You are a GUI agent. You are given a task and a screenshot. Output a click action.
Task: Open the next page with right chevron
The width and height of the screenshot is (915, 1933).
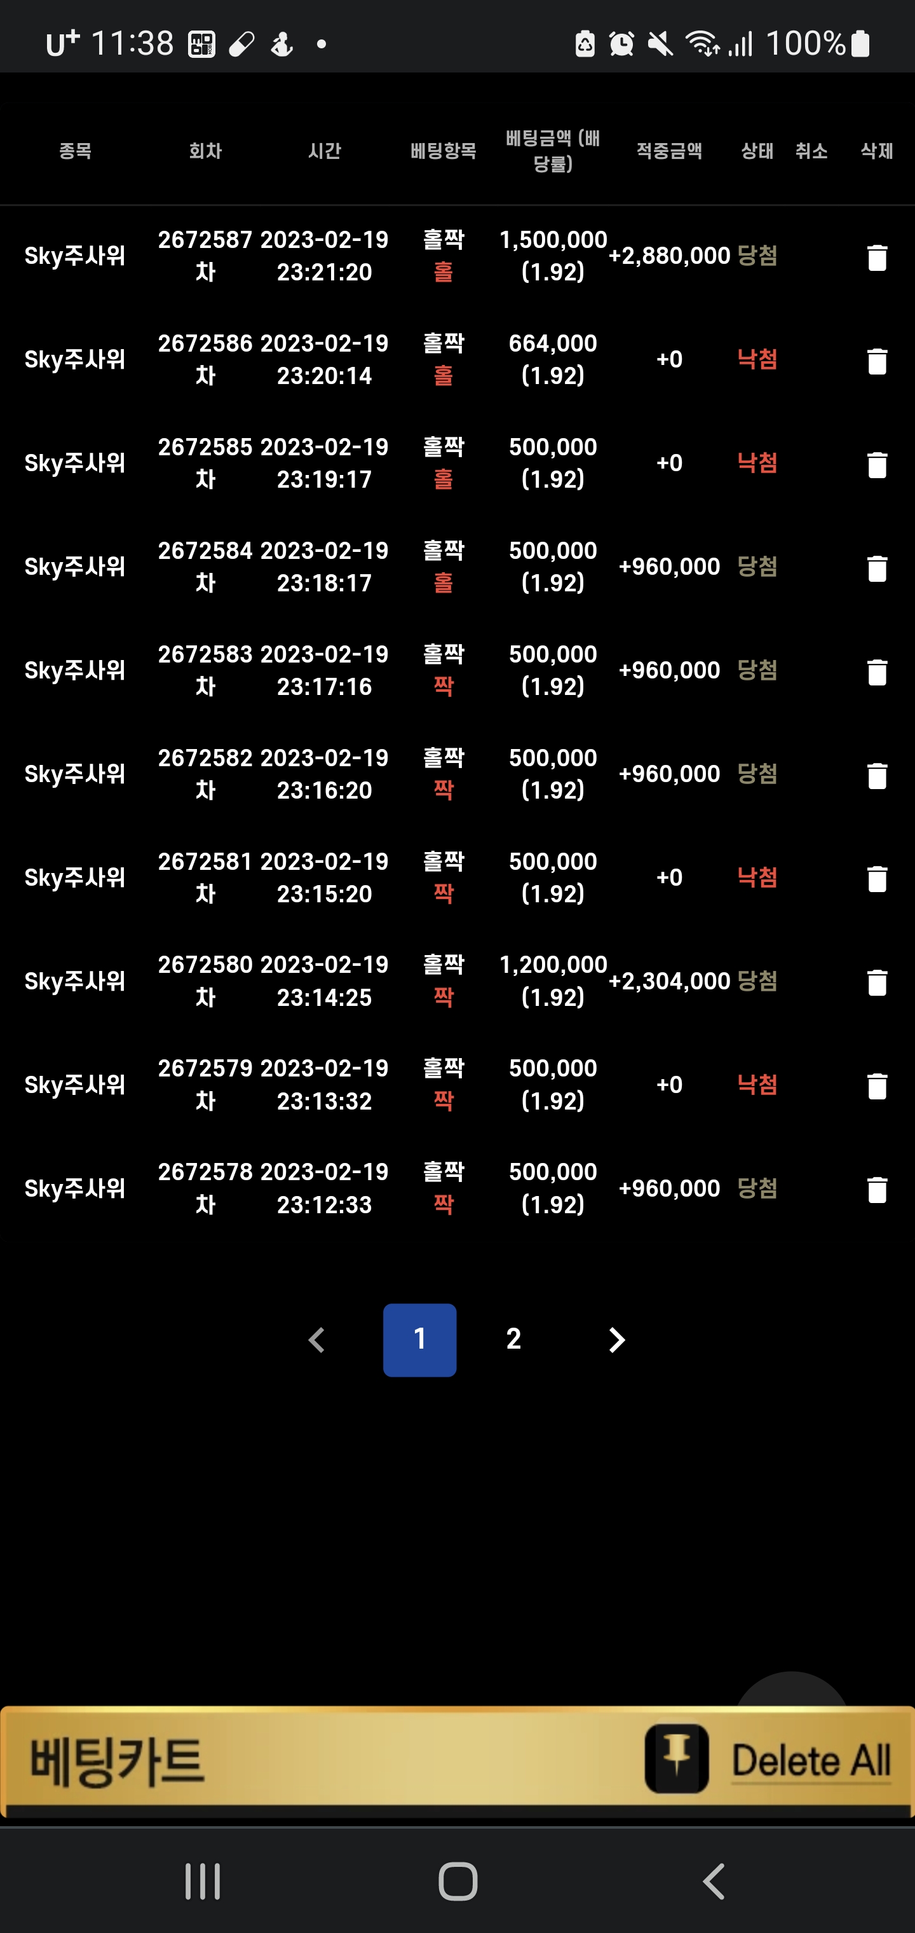616,1340
